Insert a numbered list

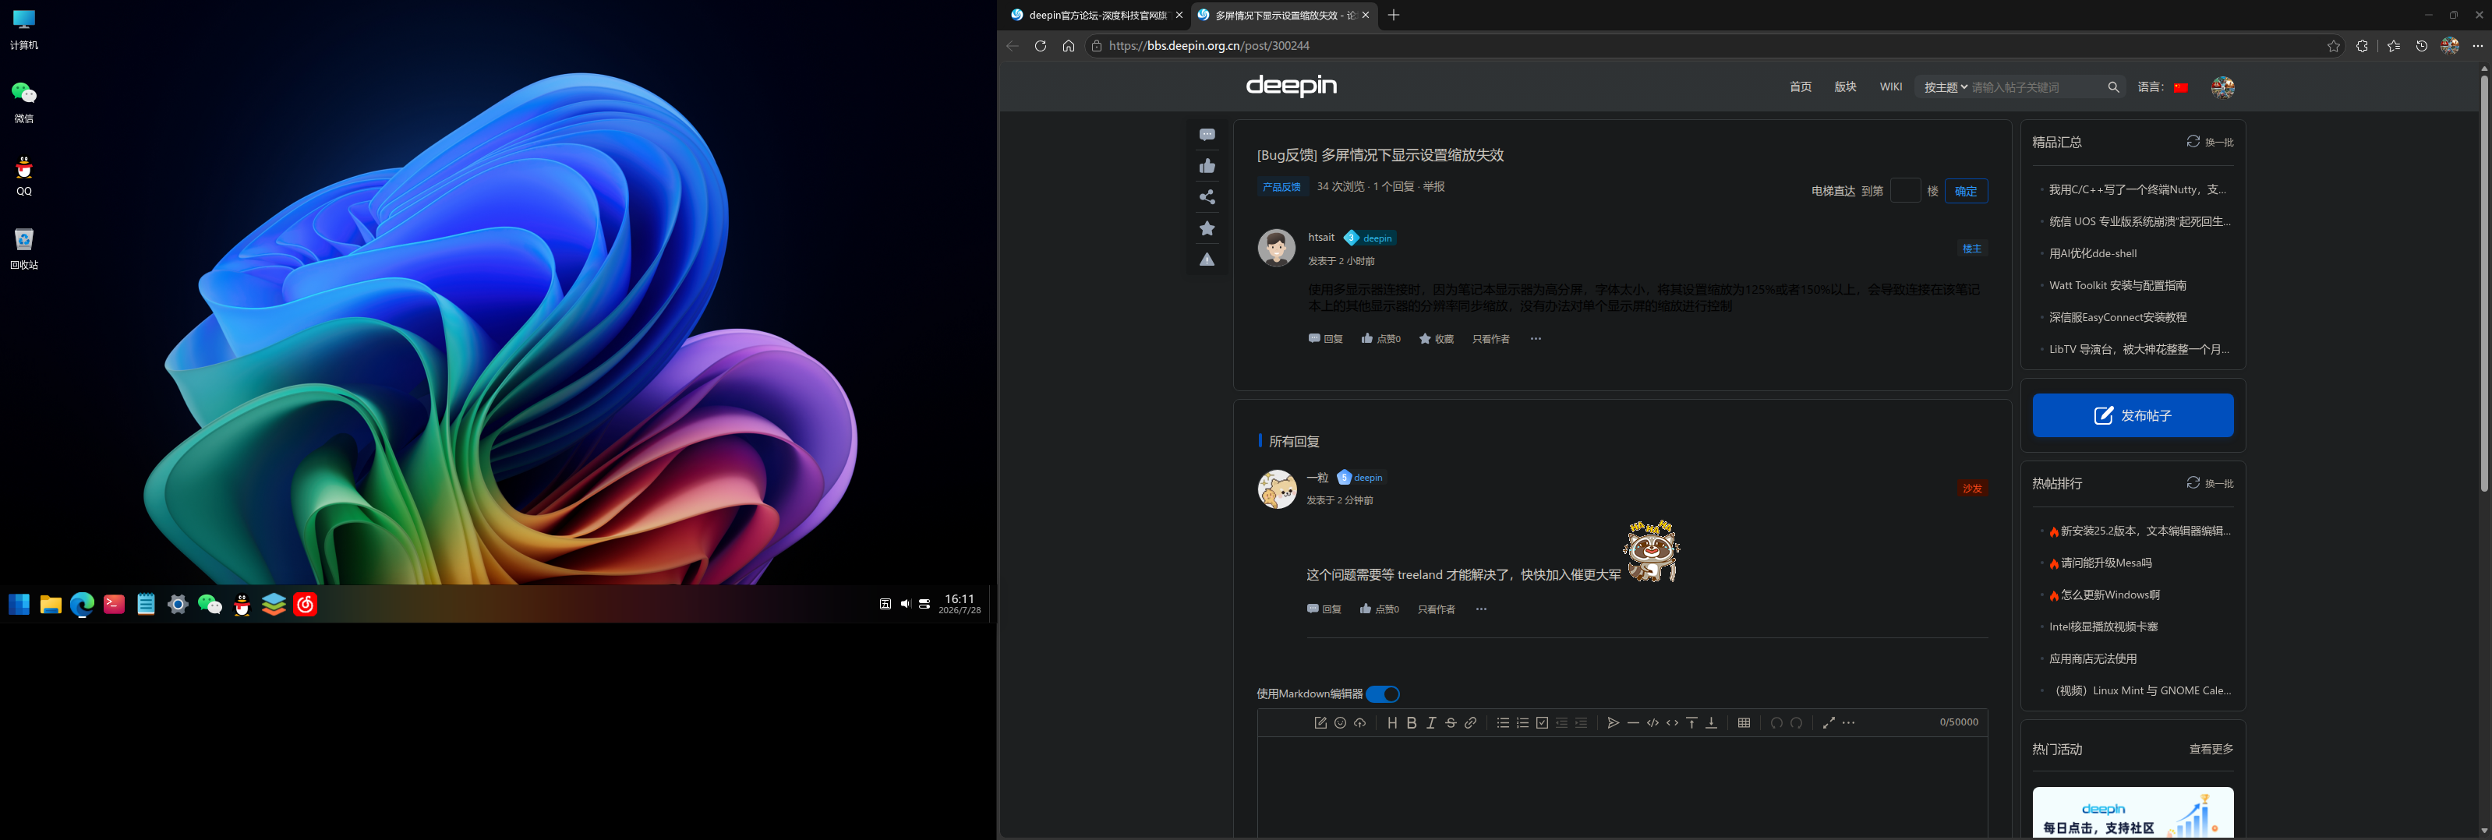(x=1522, y=723)
